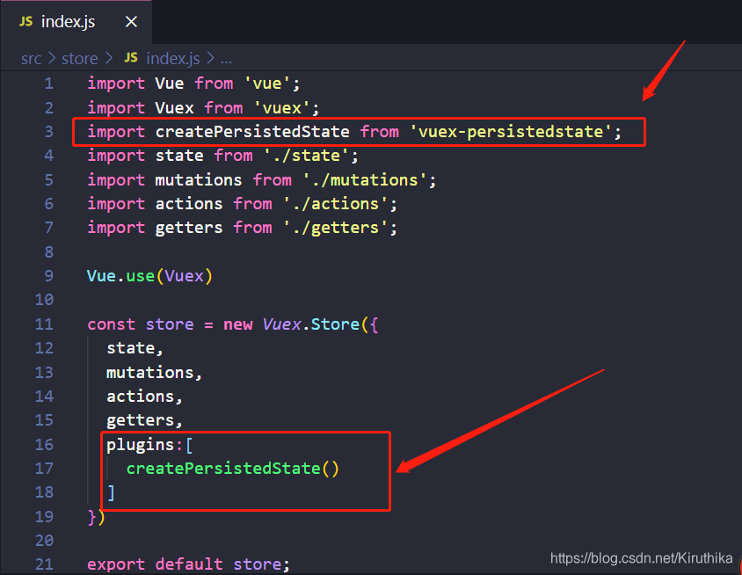Image resolution: width=742 pixels, height=575 pixels.
Task: Expand the breadcrumb ellipsis symbol list
Action: pos(226,61)
